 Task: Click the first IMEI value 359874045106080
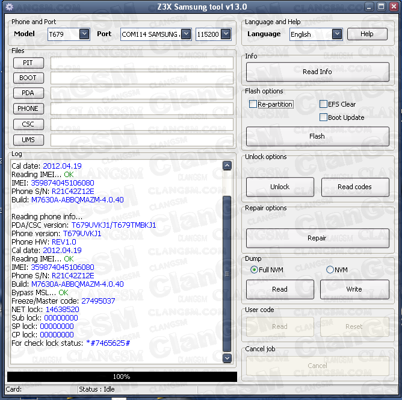[63, 183]
